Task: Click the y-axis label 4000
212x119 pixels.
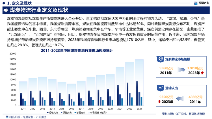Action: (13, 95)
